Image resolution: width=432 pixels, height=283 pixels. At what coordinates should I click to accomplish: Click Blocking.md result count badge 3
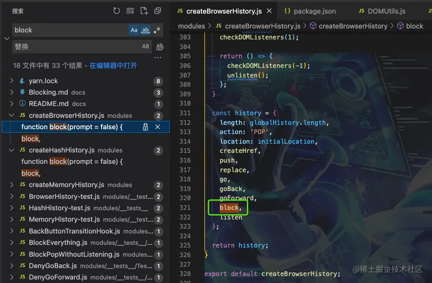click(x=158, y=93)
